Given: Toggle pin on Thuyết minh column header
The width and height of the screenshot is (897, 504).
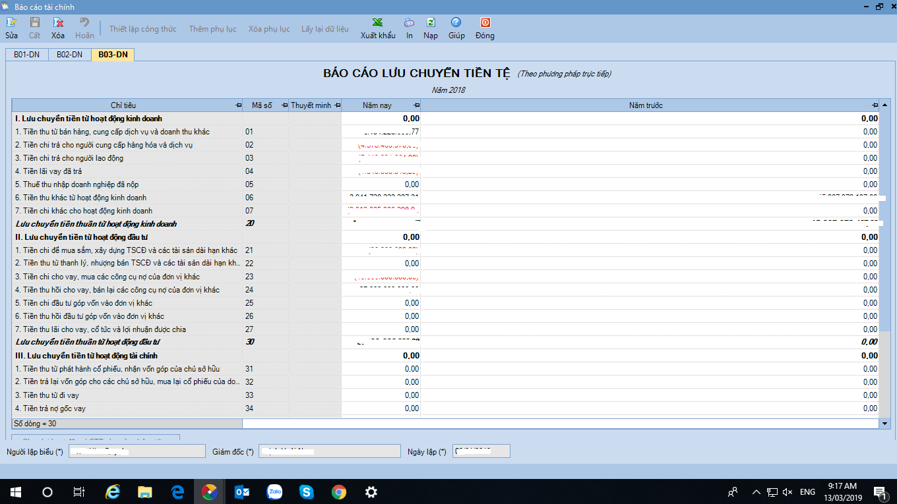Looking at the screenshot, I should [337, 105].
